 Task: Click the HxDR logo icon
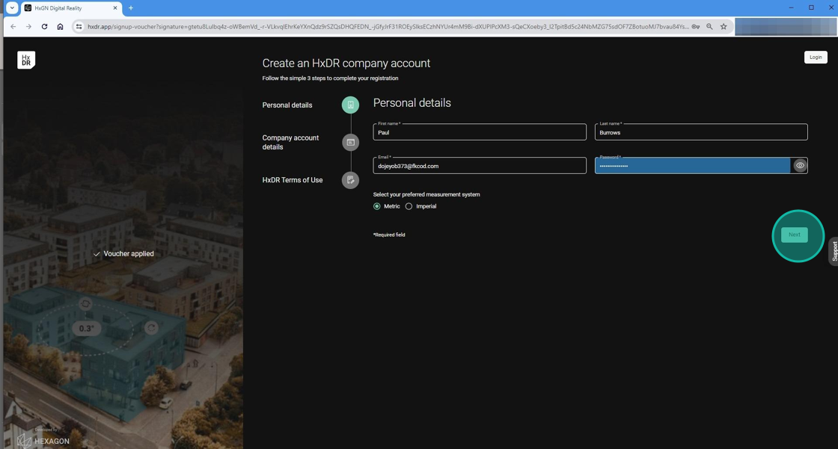(x=26, y=60)
